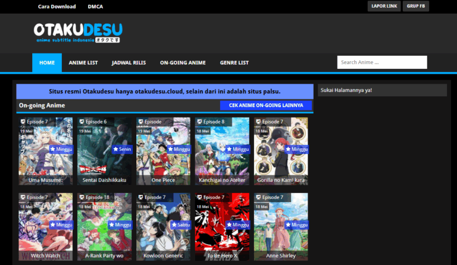
Task: Click the episode monitor icon on Anne Shirley
Action: [x=258, y=197]
